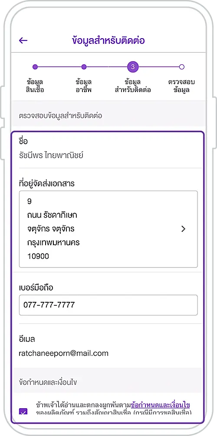Click the 077-777-7777 mobile number field

tap(108, 305)
